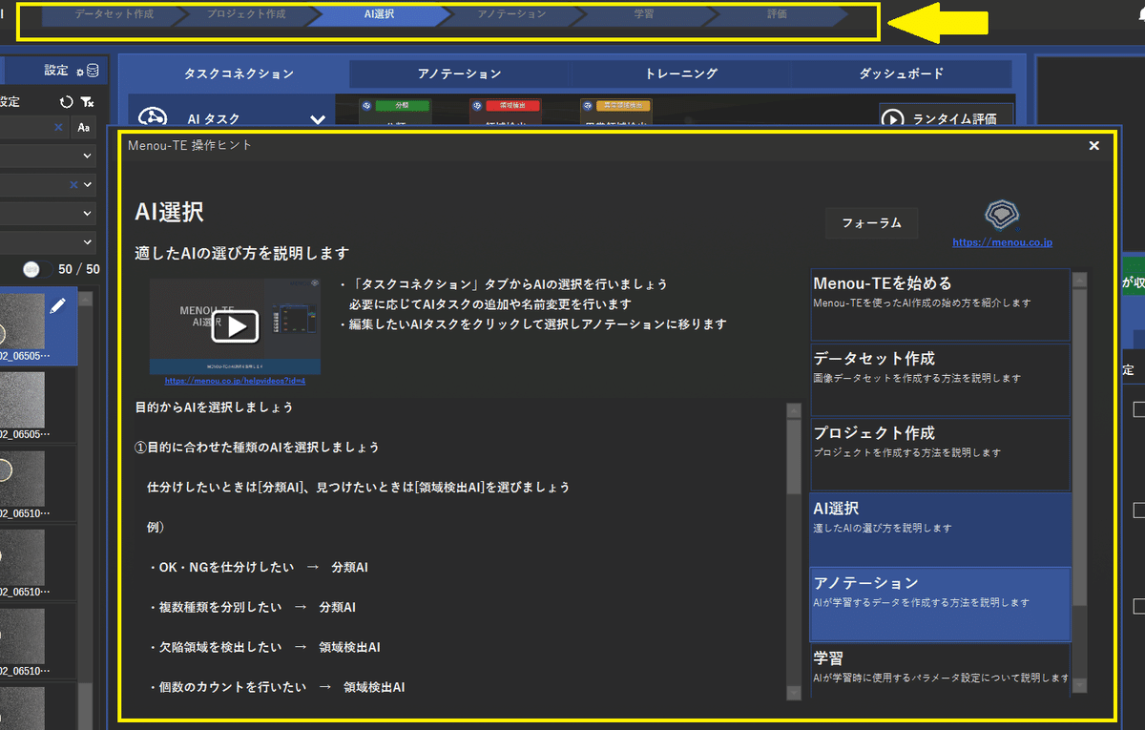Image resolution: width=1145 pixels, height=730 pixels.
Task: Click line ・複数種類を分別したい → 分類AI
Action: pos(252,607)
